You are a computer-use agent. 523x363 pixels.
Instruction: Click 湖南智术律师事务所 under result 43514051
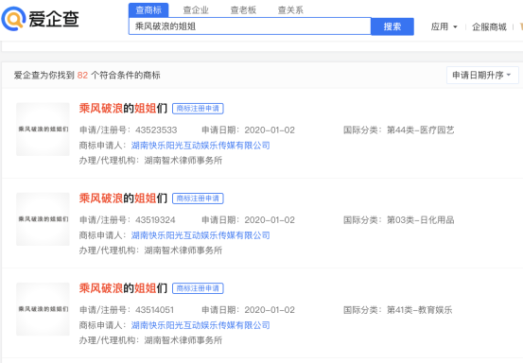click(x=183, y=340)
